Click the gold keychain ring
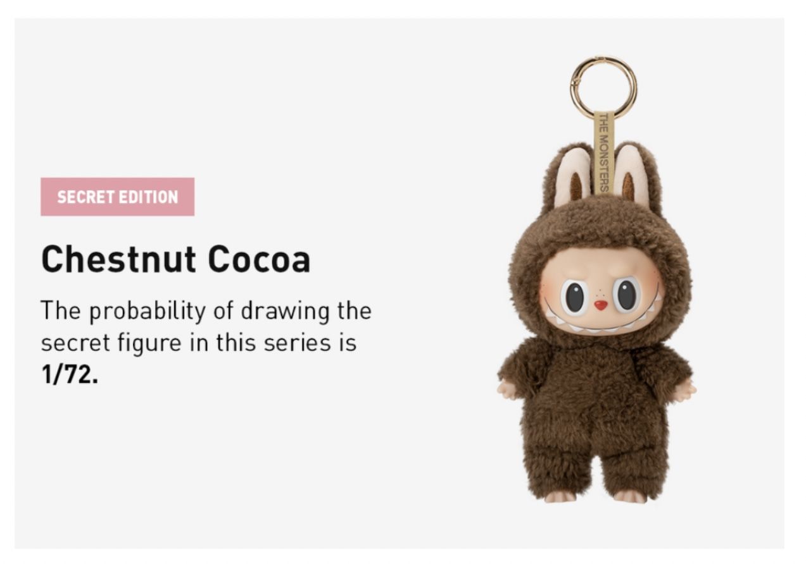This screenshot has width=806, height=564. [x=603, y=87]
